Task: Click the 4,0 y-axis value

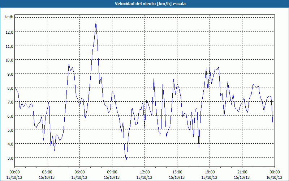Action: [x=10, y=144]
